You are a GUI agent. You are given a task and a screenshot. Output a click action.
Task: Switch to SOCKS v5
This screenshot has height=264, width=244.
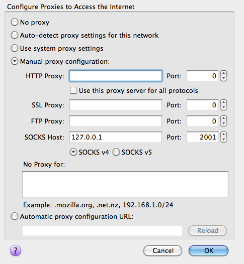[116, 152]
